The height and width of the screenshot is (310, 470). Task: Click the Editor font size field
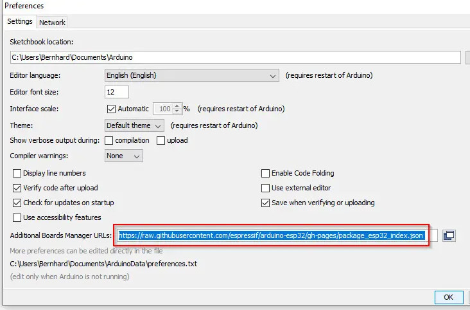pos(116,92)
